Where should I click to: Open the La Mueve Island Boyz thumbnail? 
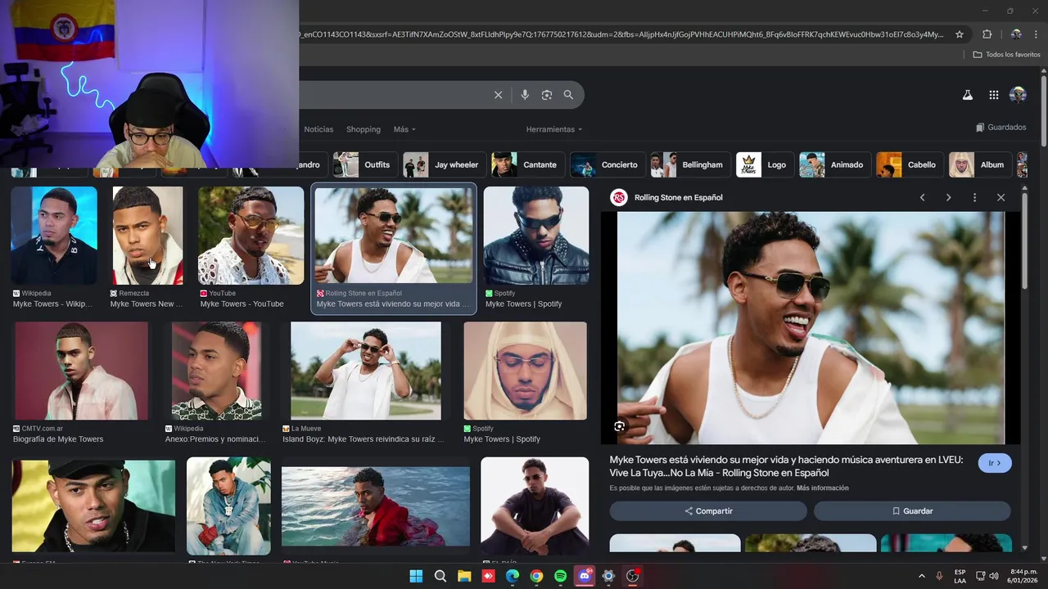[x=366, y=371]
